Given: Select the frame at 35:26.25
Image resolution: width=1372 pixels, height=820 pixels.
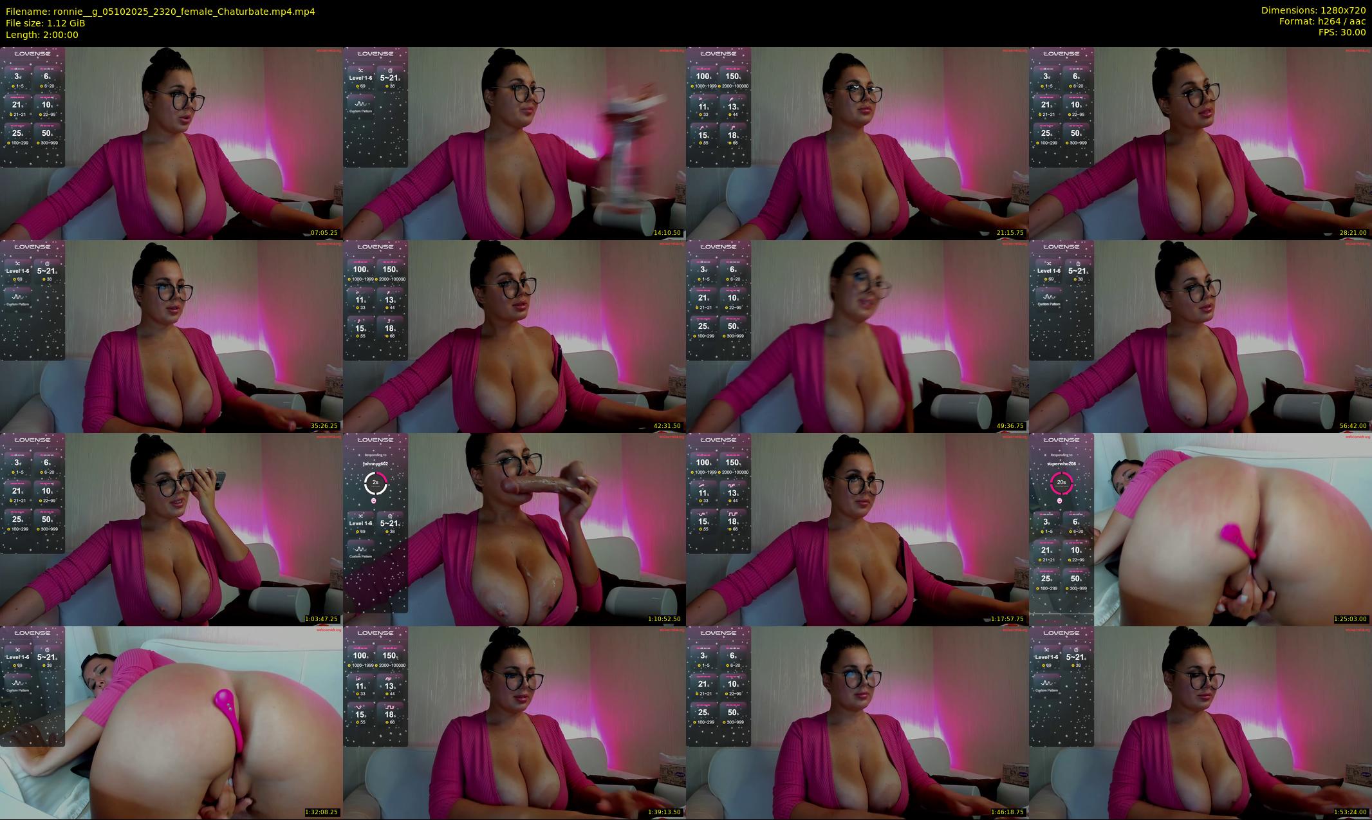Looking at the screenshot, I should 171,336.
